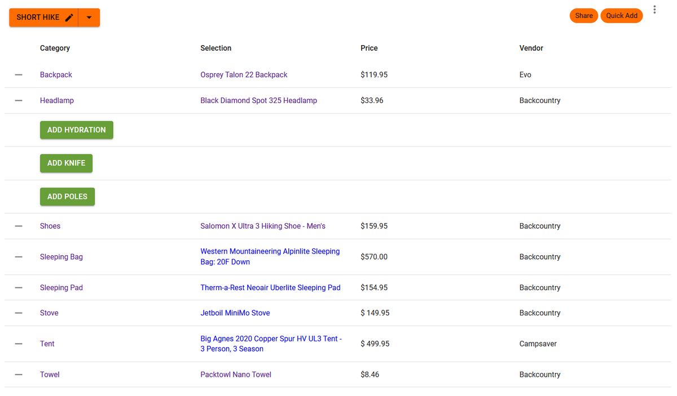Open the Osprey Talon 22 Backpack link

tap(244, 74)
